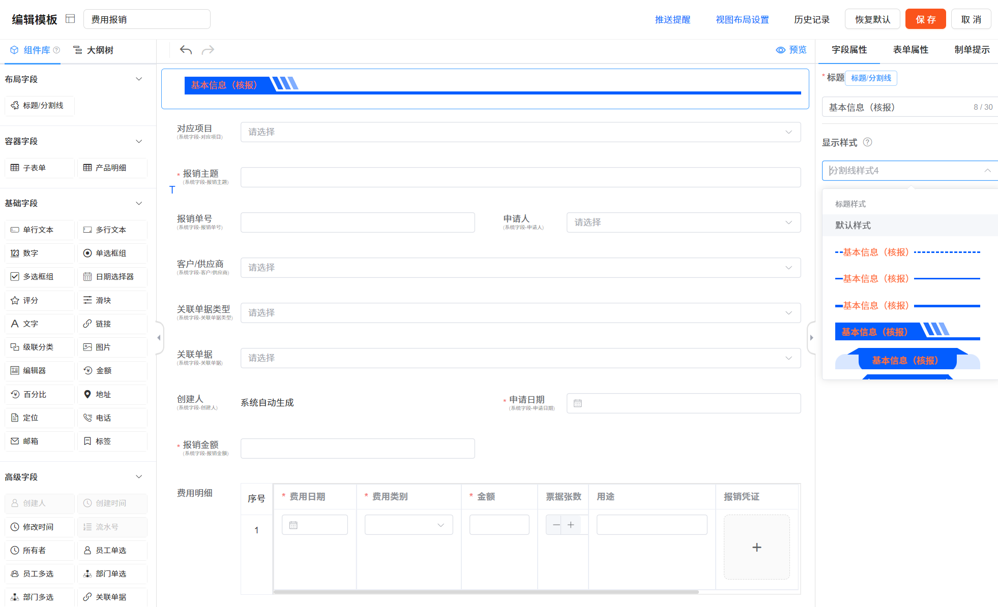This screenshot has height=607, width=998.
Task: Select the 地址 pin component
Action: point(112,394)
